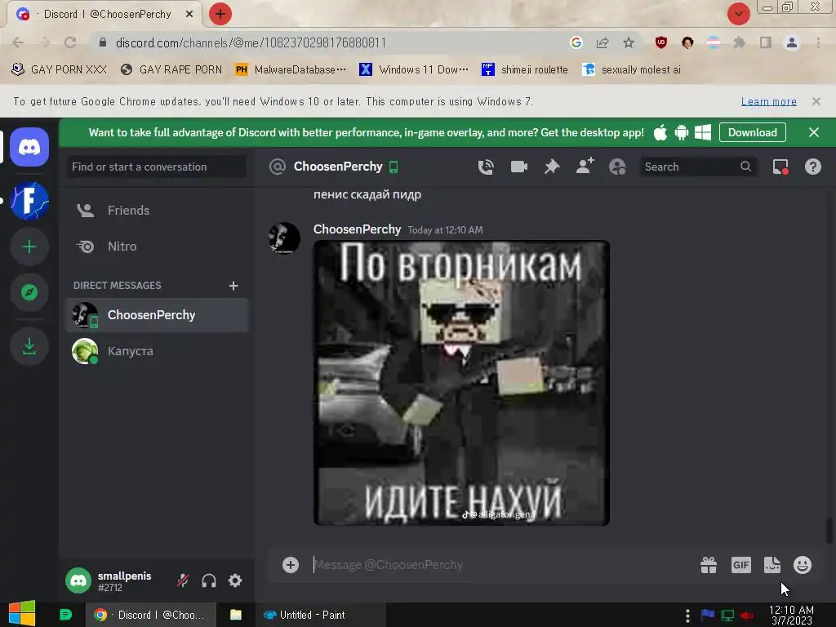Open the Discord inbox icon
This screenshot has width=836, height=627.
pyautogui.click(x=780, y=167)
